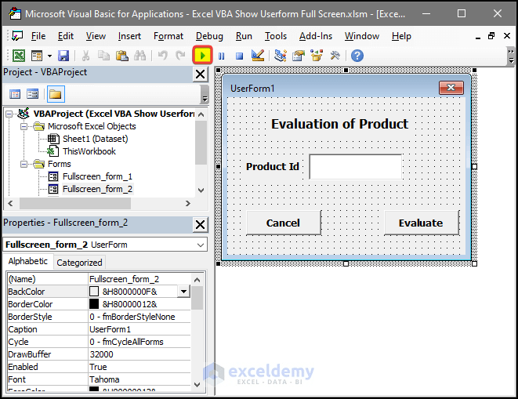Open the File menu

38,36
